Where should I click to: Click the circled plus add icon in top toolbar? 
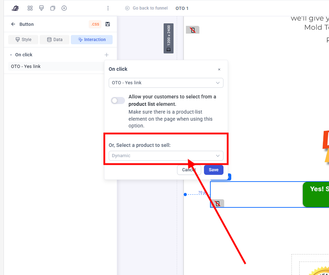tap(64, 8)
